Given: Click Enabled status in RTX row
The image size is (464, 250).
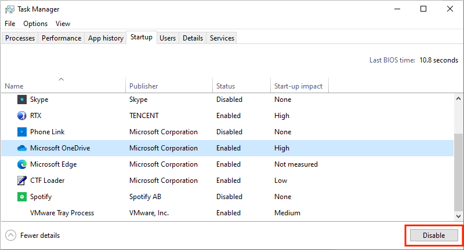Looking at the screenshot, I should tap(229, 116).
